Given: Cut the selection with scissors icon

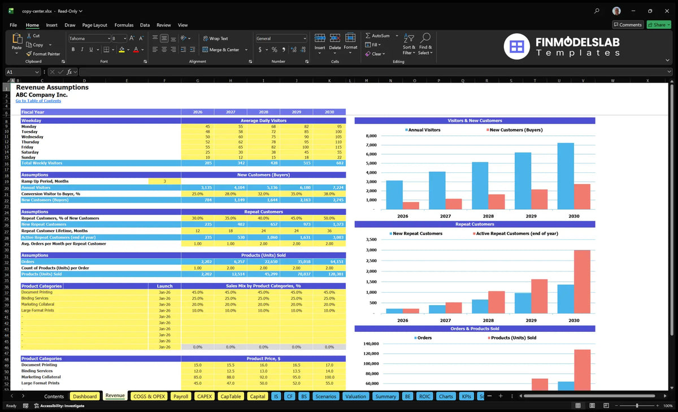Looking at the screenshot, I should point(29,36).
